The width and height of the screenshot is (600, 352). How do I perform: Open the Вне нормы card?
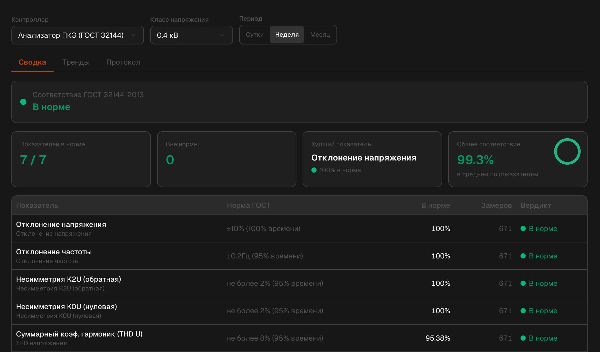point(226,159)
